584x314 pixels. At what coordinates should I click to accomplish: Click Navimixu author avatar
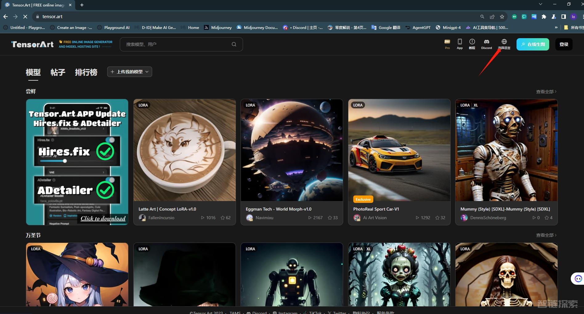pyautogui.click(x=249, y=218)
